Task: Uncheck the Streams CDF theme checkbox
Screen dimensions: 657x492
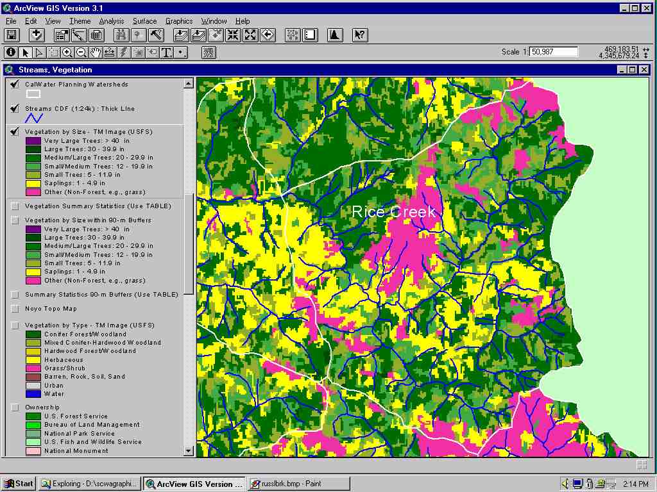Action: (x=15, y=109)
